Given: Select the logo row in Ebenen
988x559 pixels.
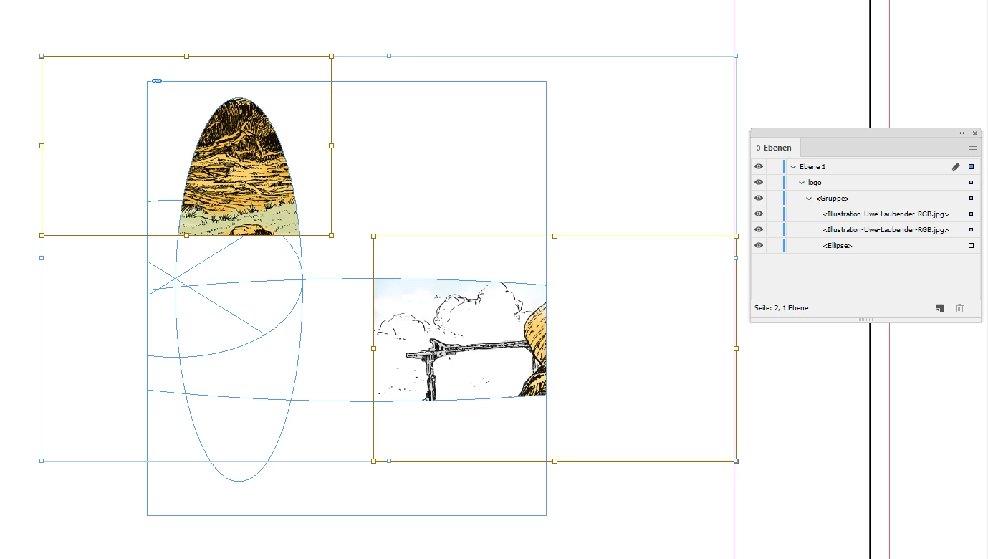Looking at the screenshot, I should 865,183.
